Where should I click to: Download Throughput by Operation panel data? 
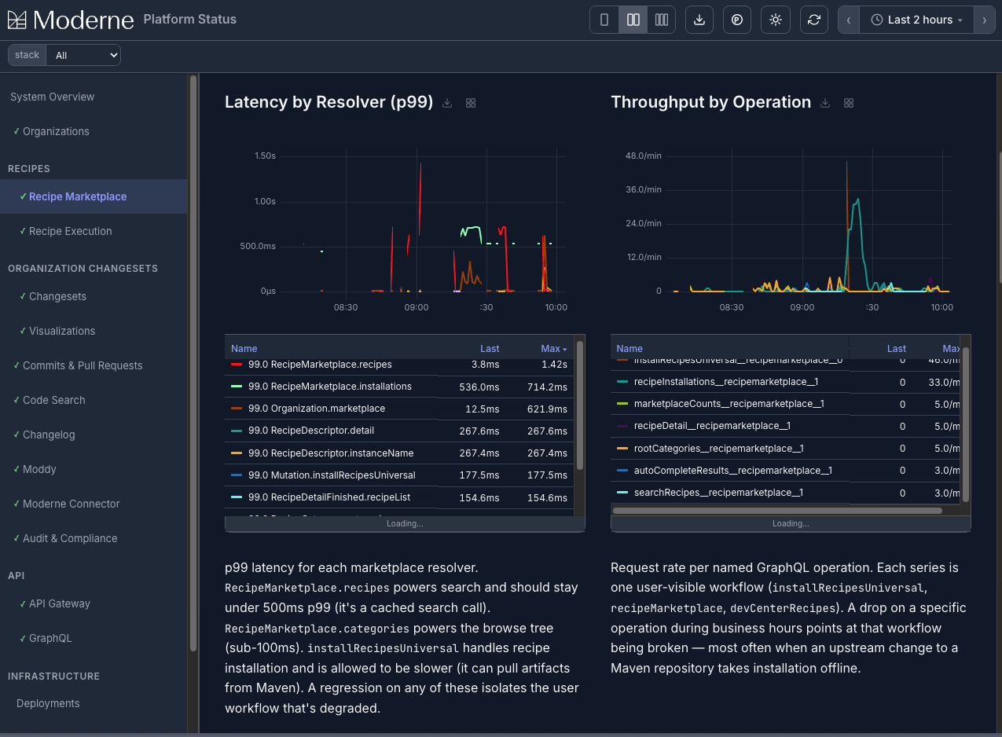(825, 103)
